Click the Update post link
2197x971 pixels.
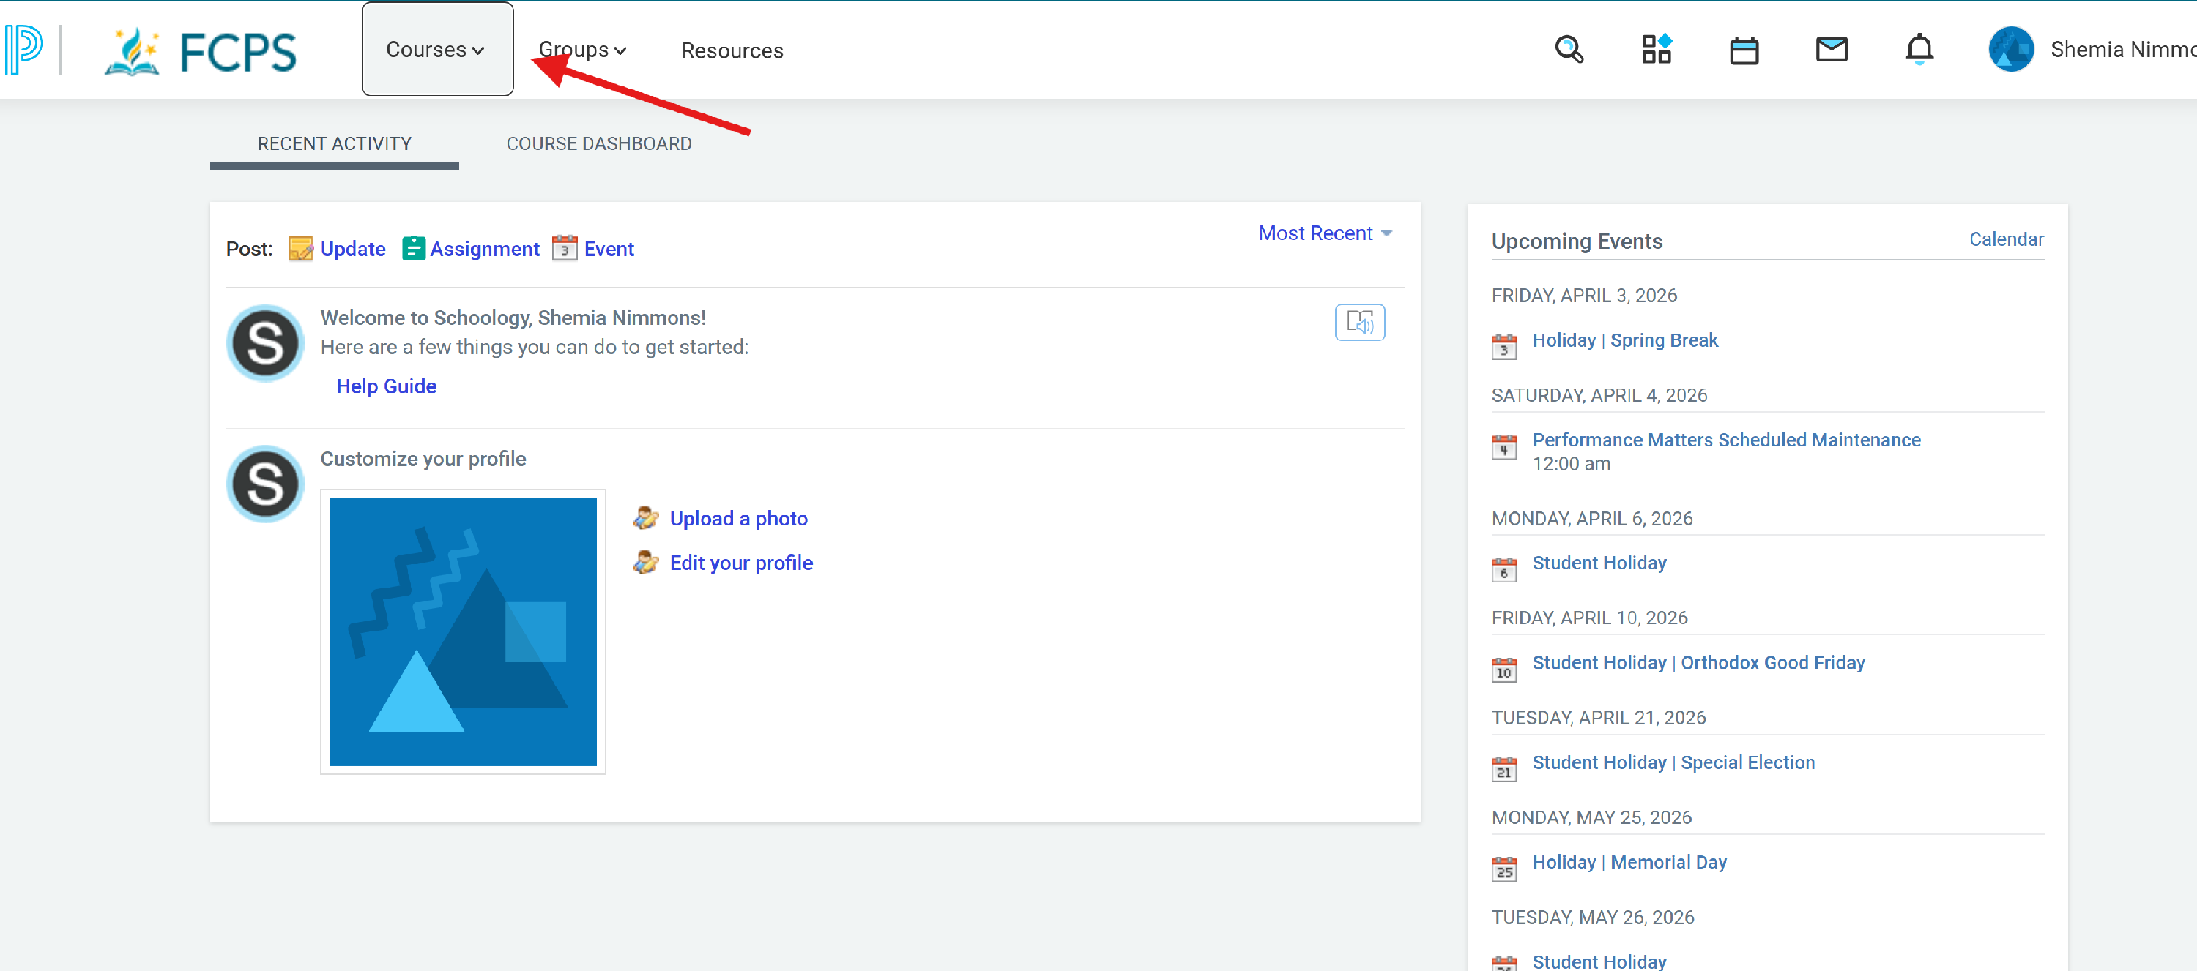pyautogui.click(x=353, y=249)
